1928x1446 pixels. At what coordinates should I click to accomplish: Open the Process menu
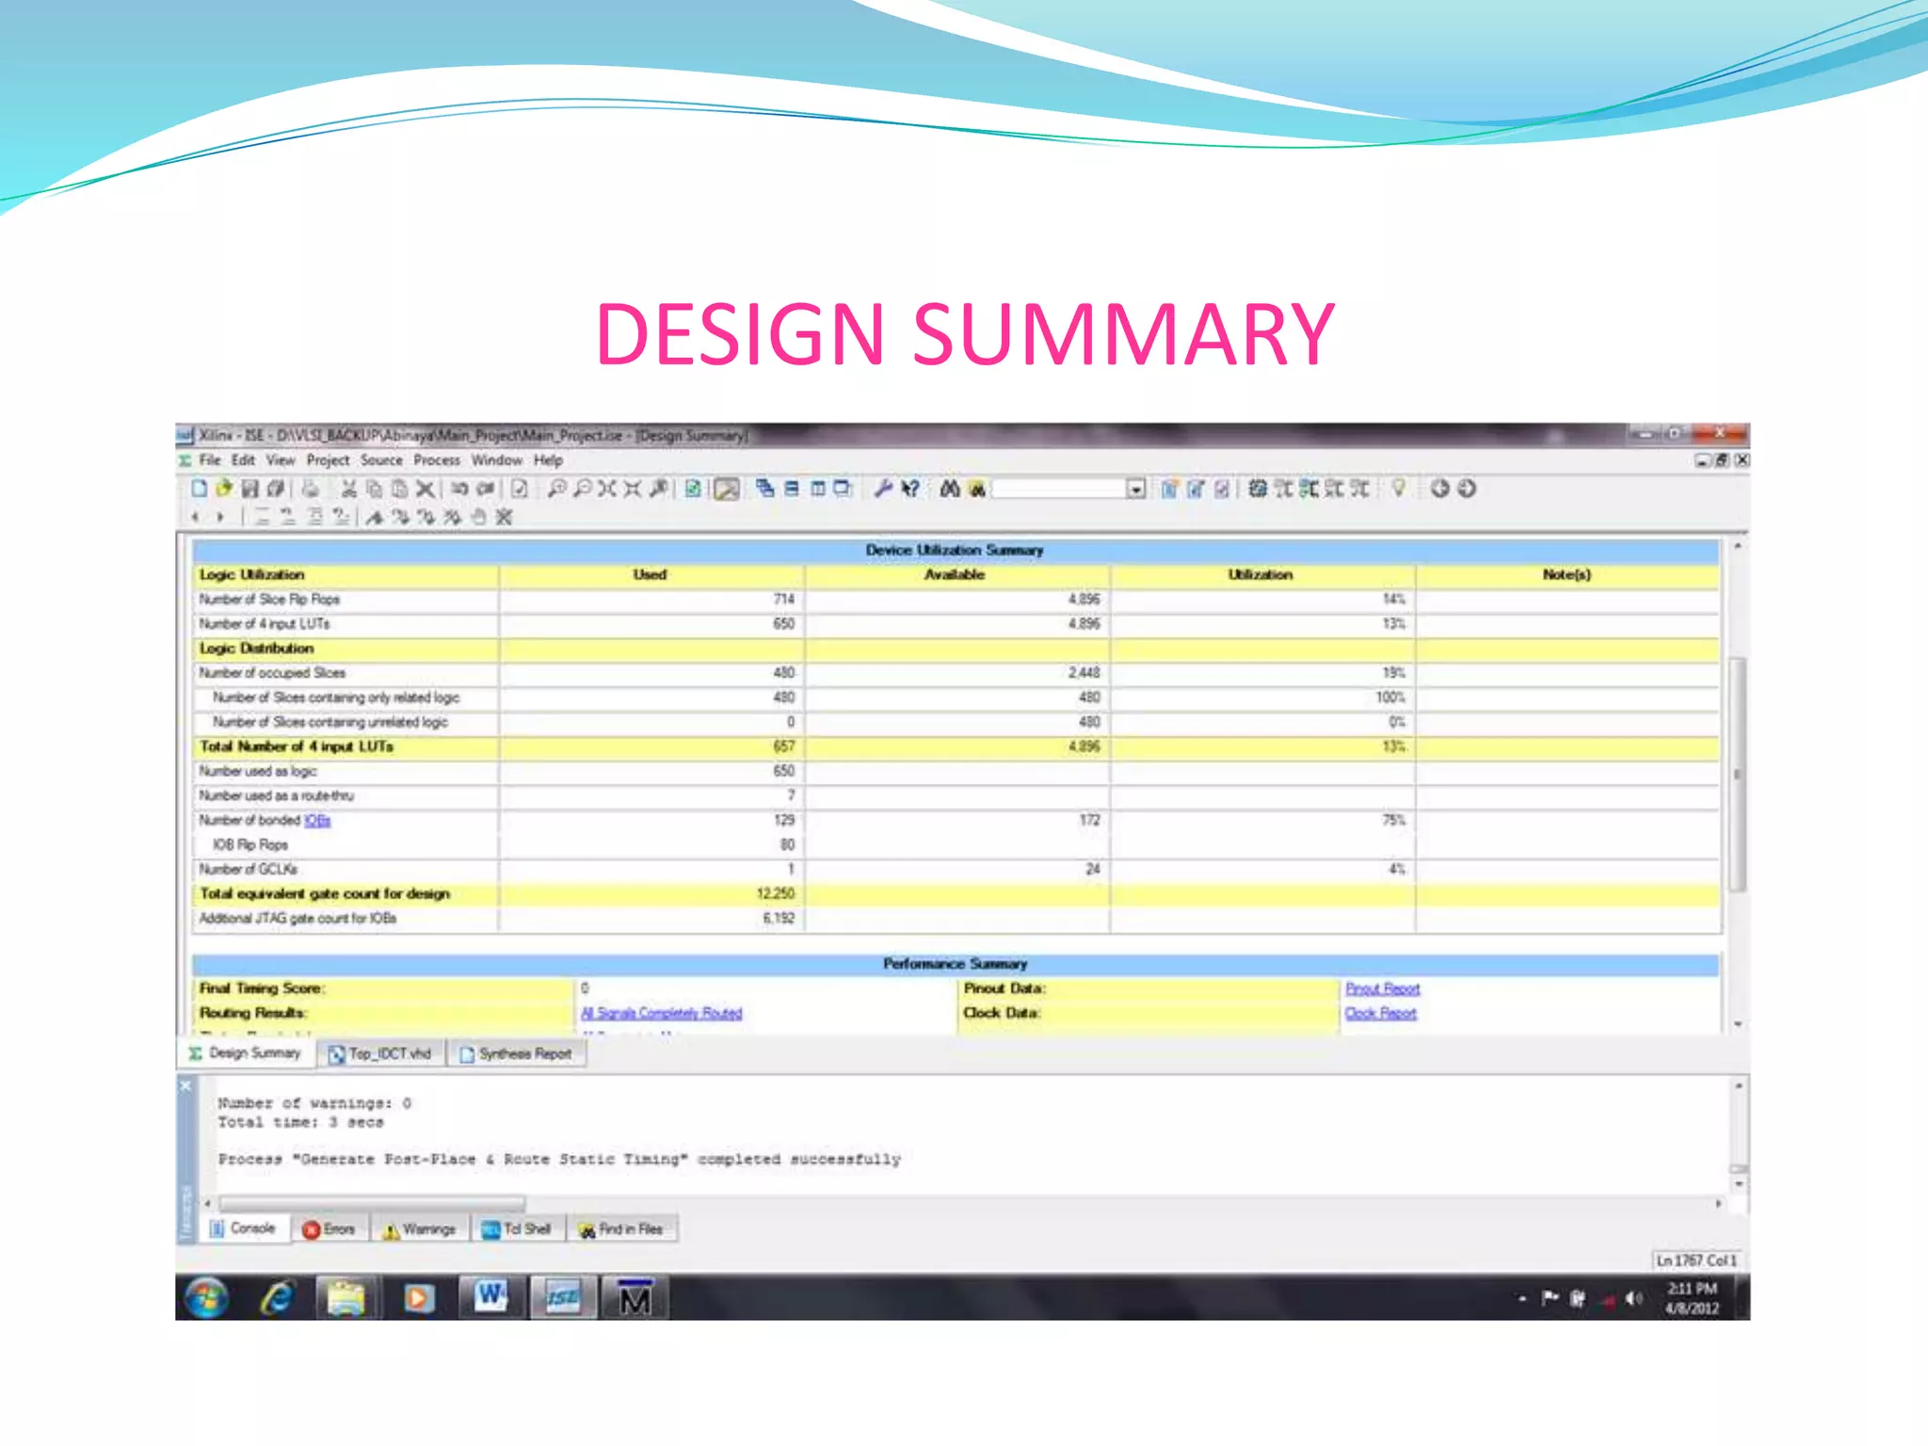(x=437, y=460)
